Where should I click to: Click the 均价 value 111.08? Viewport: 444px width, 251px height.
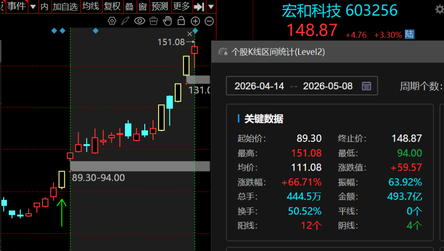306,167
